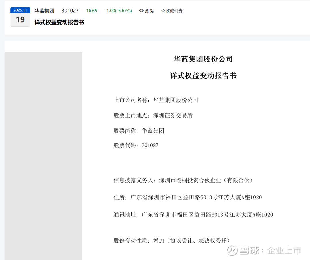Open the 华蓝集团 stock name link
310x260 pixels.
tap(44, 11)
